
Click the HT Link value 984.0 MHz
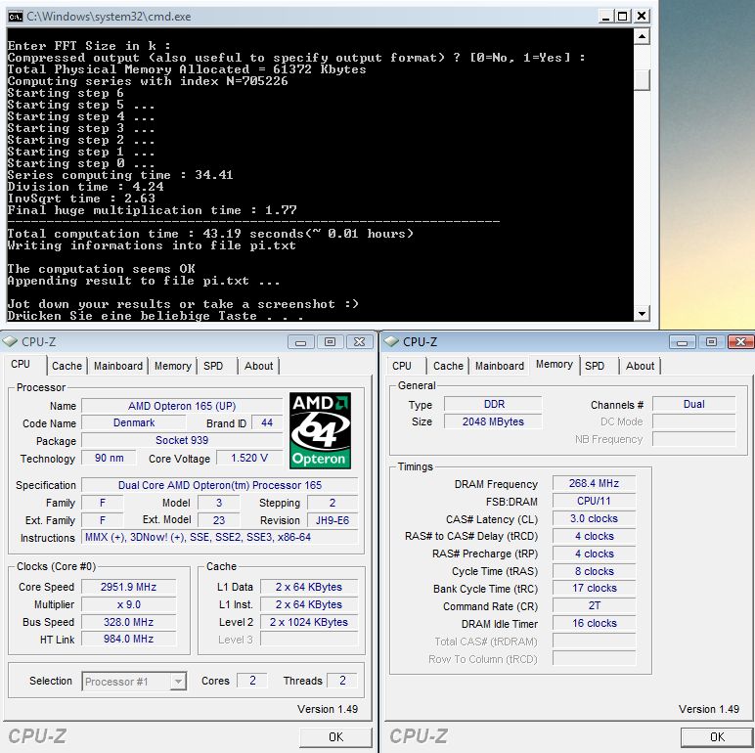(128, 639)
